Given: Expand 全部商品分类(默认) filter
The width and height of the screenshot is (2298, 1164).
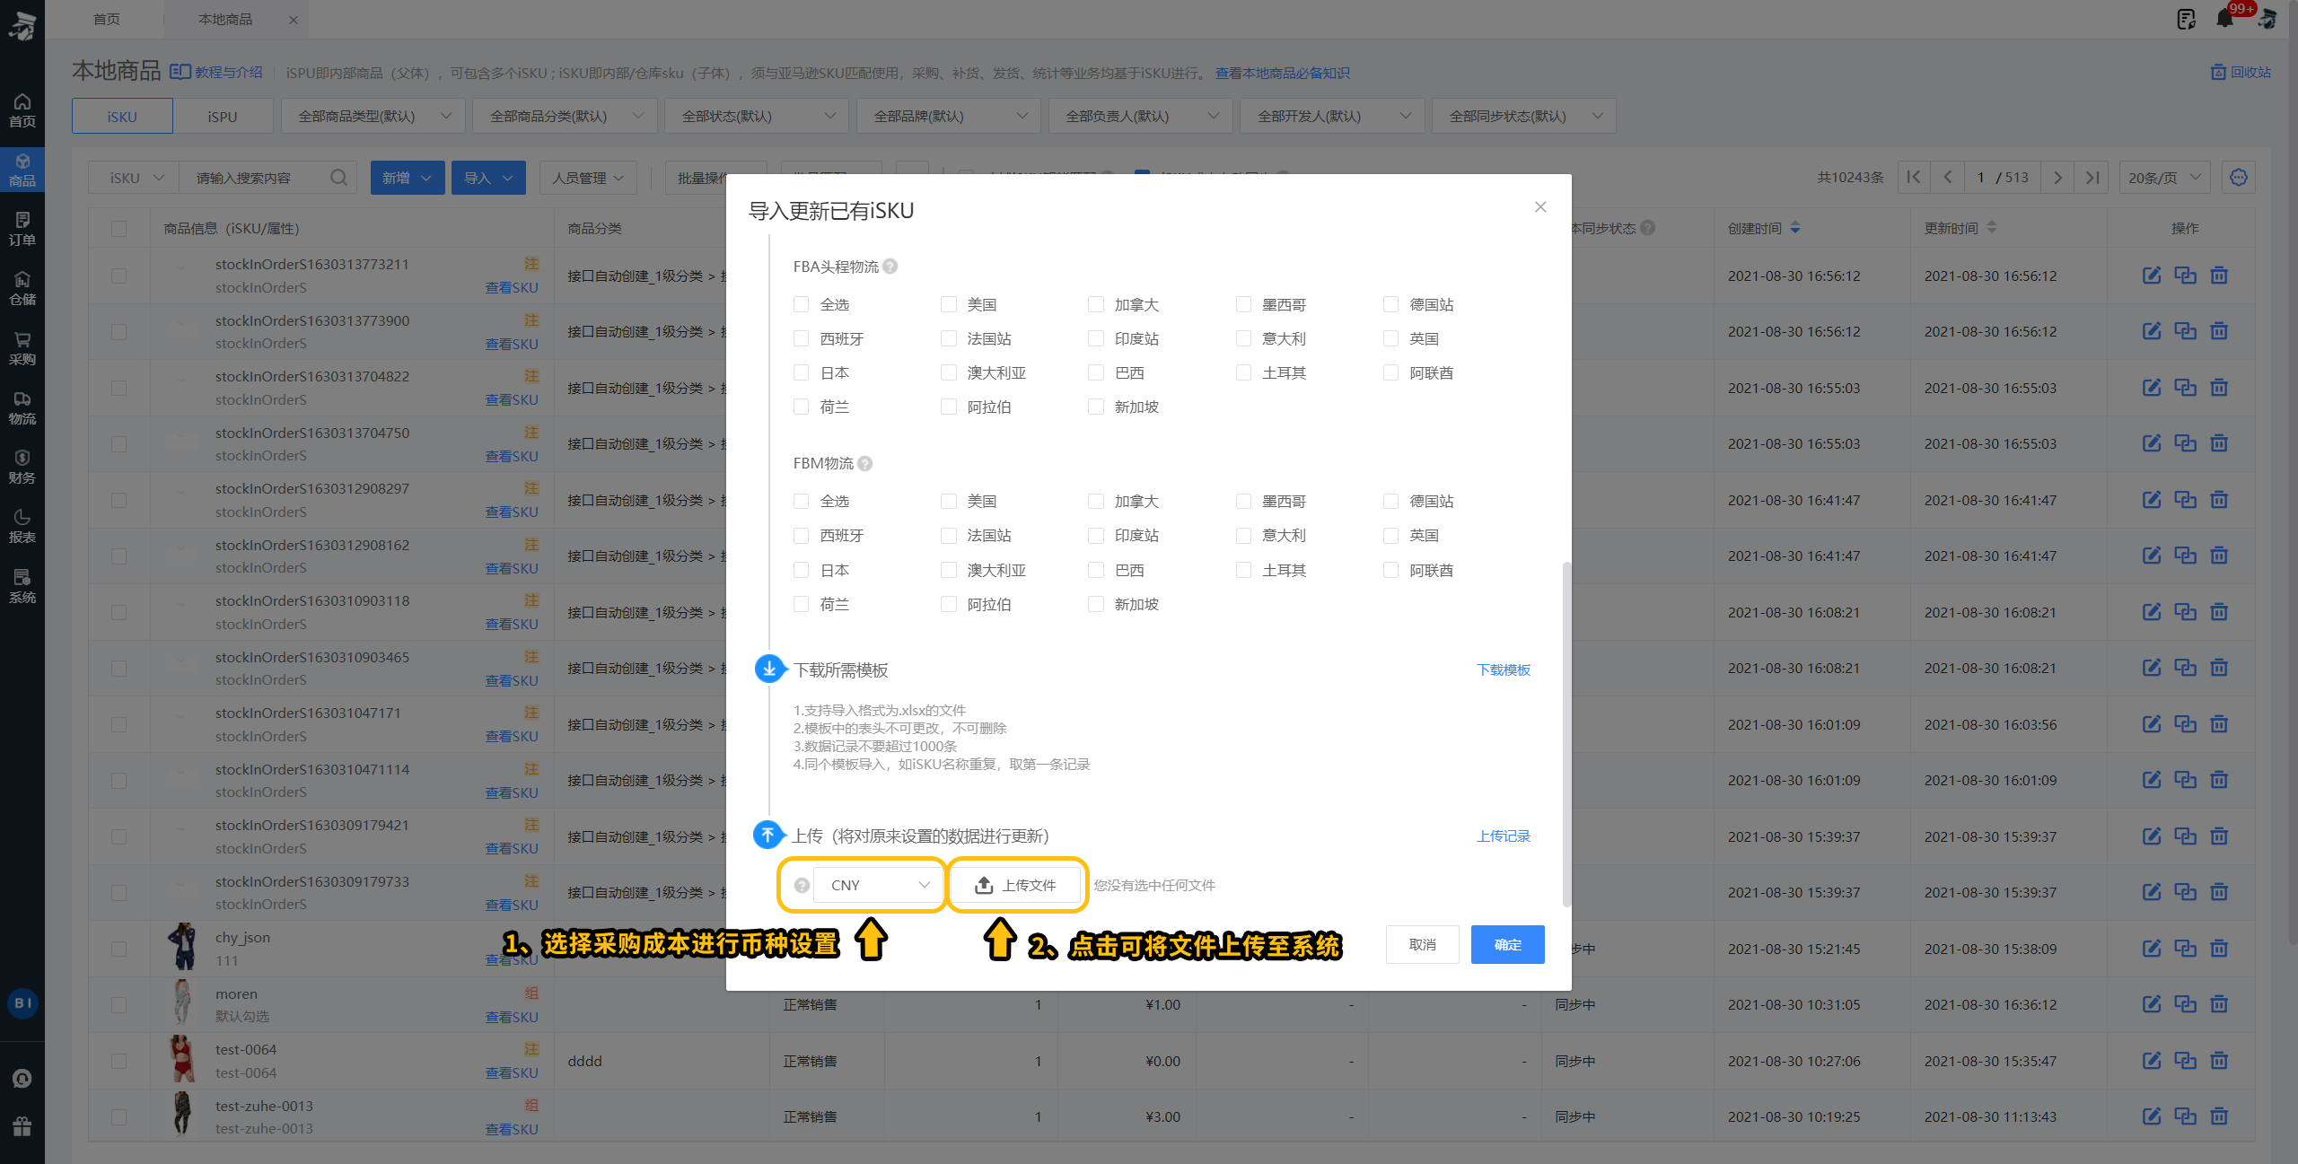Looking at the screenshot, I should coord(566,116).
